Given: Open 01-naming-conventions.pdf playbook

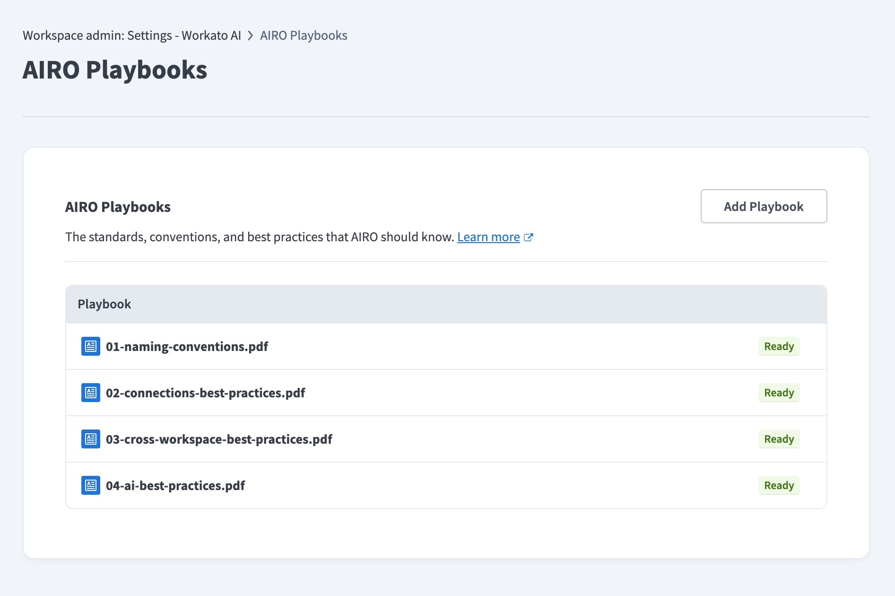Looking at the screenshot, I should 187,346.
